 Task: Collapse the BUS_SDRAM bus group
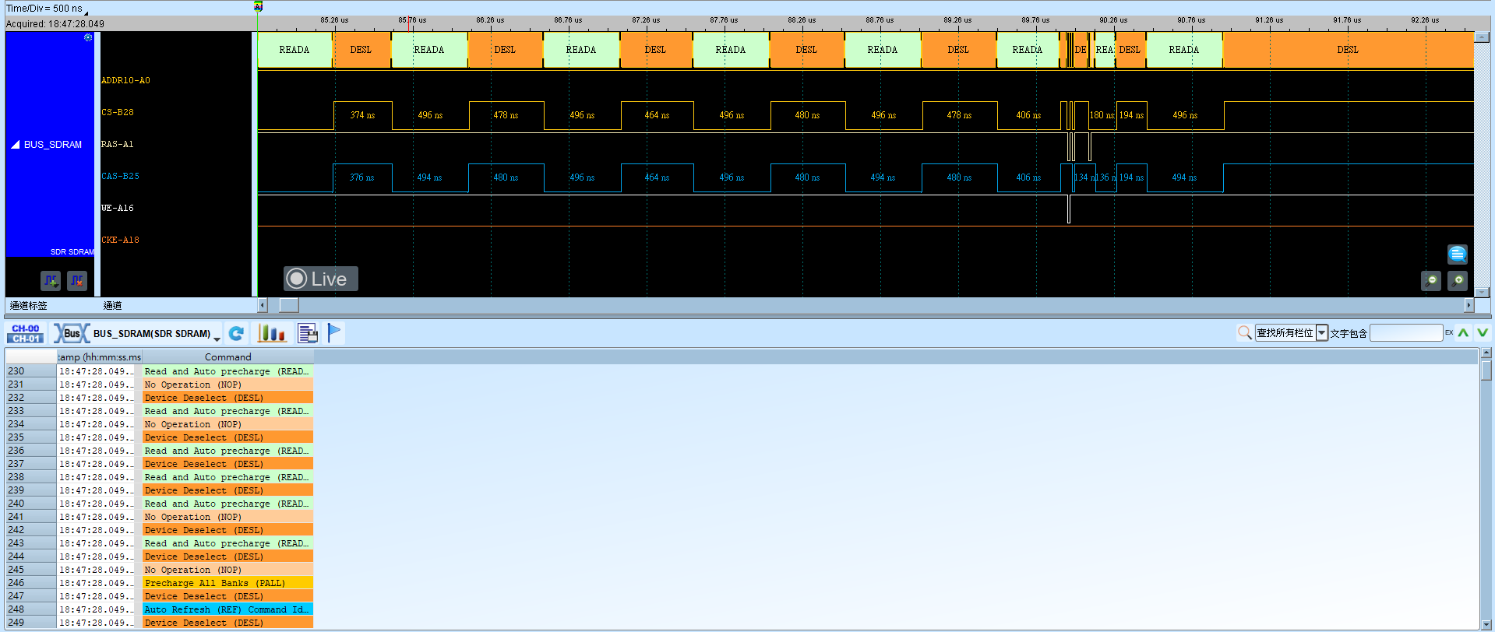coord(15,145)
